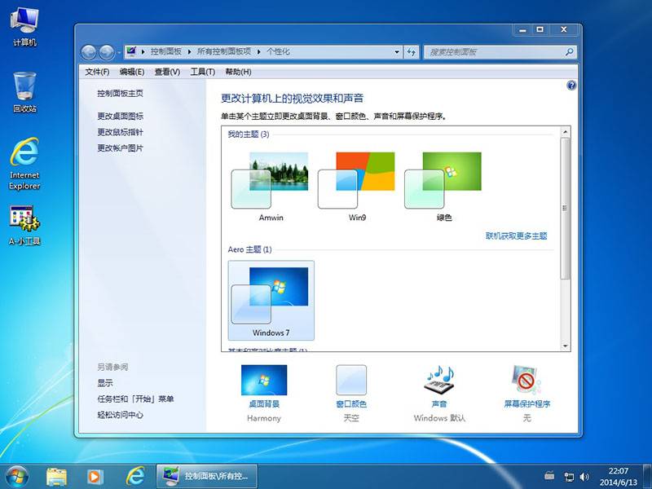Click the network icon in system tray
This screenshot has height=489, width=652.
(569, 477)
